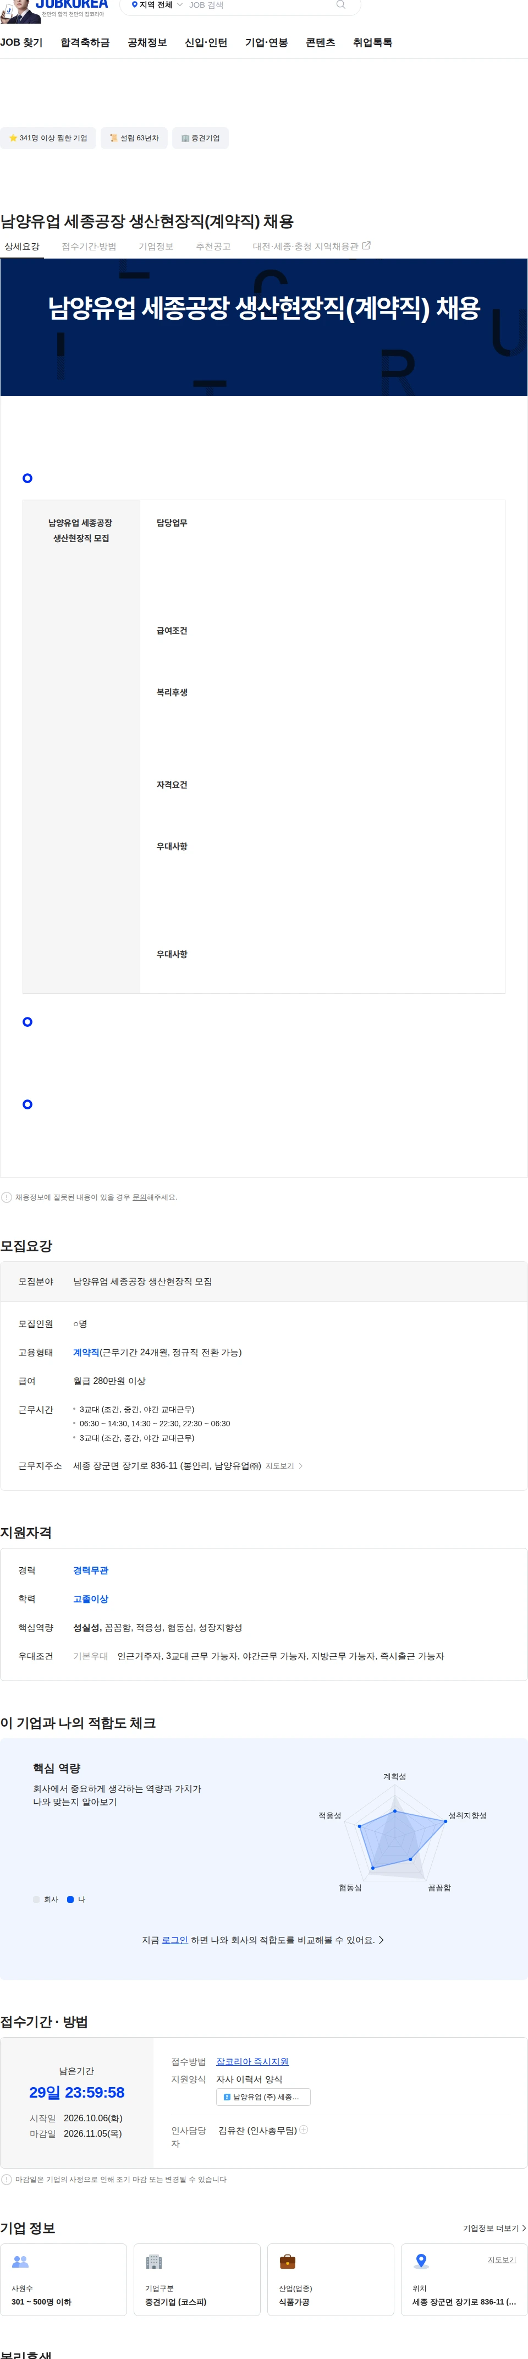The width and height of the screenshot is (528, 2359).
Task: Open 지도보기 link next to 근무지주소
Action: [280, 1466]
